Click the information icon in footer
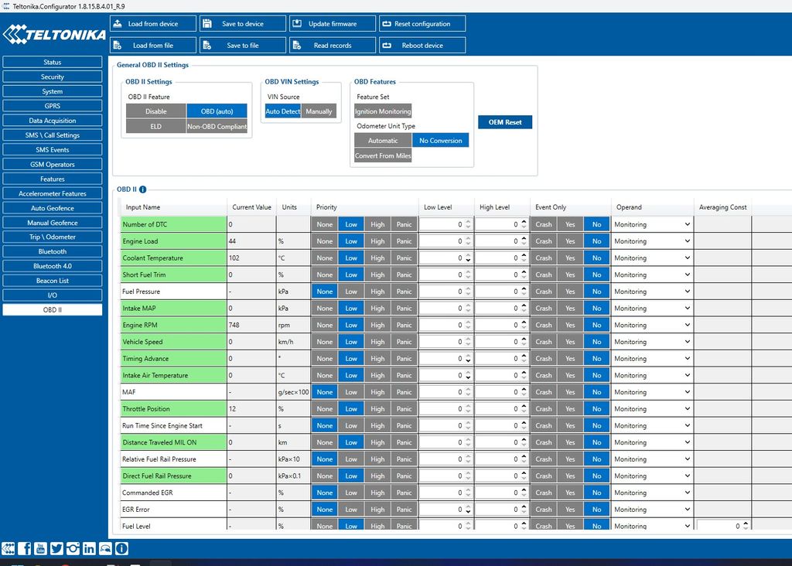The width and height of the screenshot is (792, 566). click(x=121, y=548)
